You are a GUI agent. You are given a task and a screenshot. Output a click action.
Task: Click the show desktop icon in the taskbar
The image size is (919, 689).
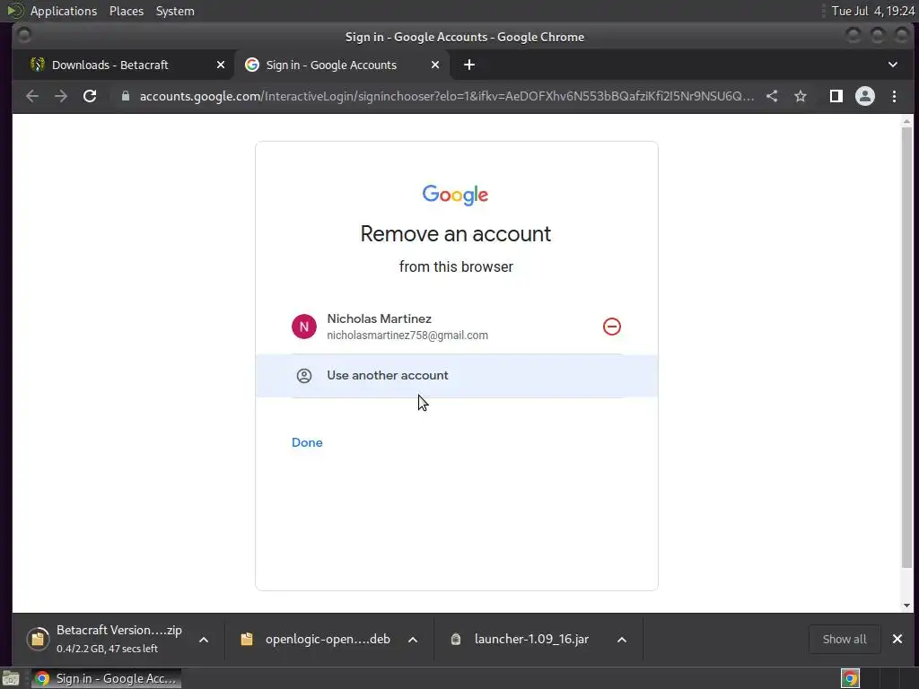coord(11,678)
